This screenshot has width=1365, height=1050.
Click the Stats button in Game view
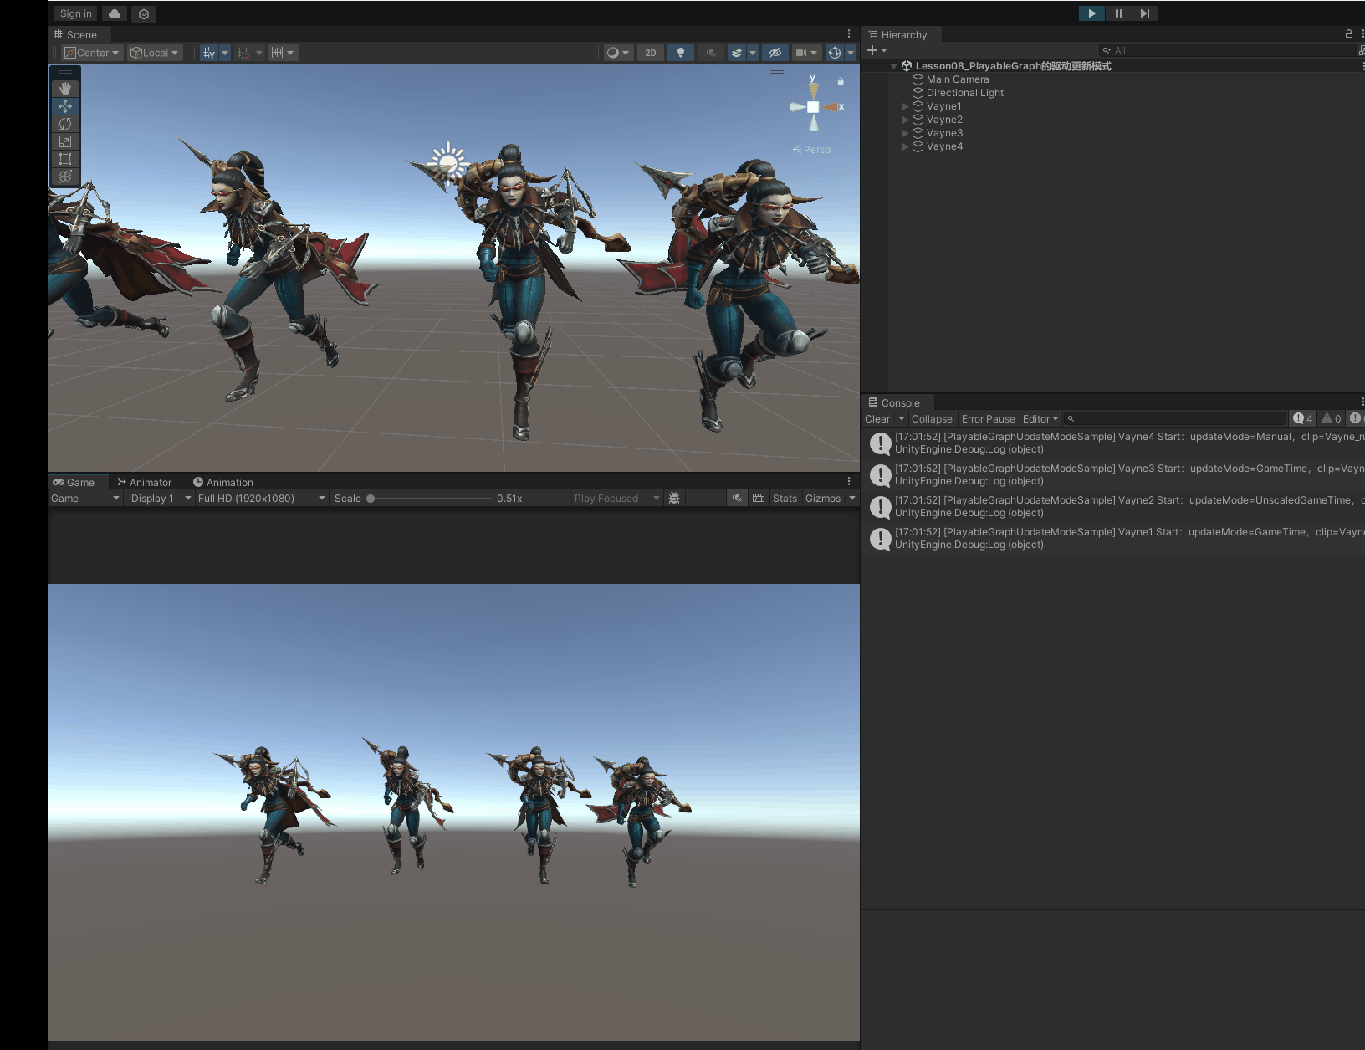[785, 499]
